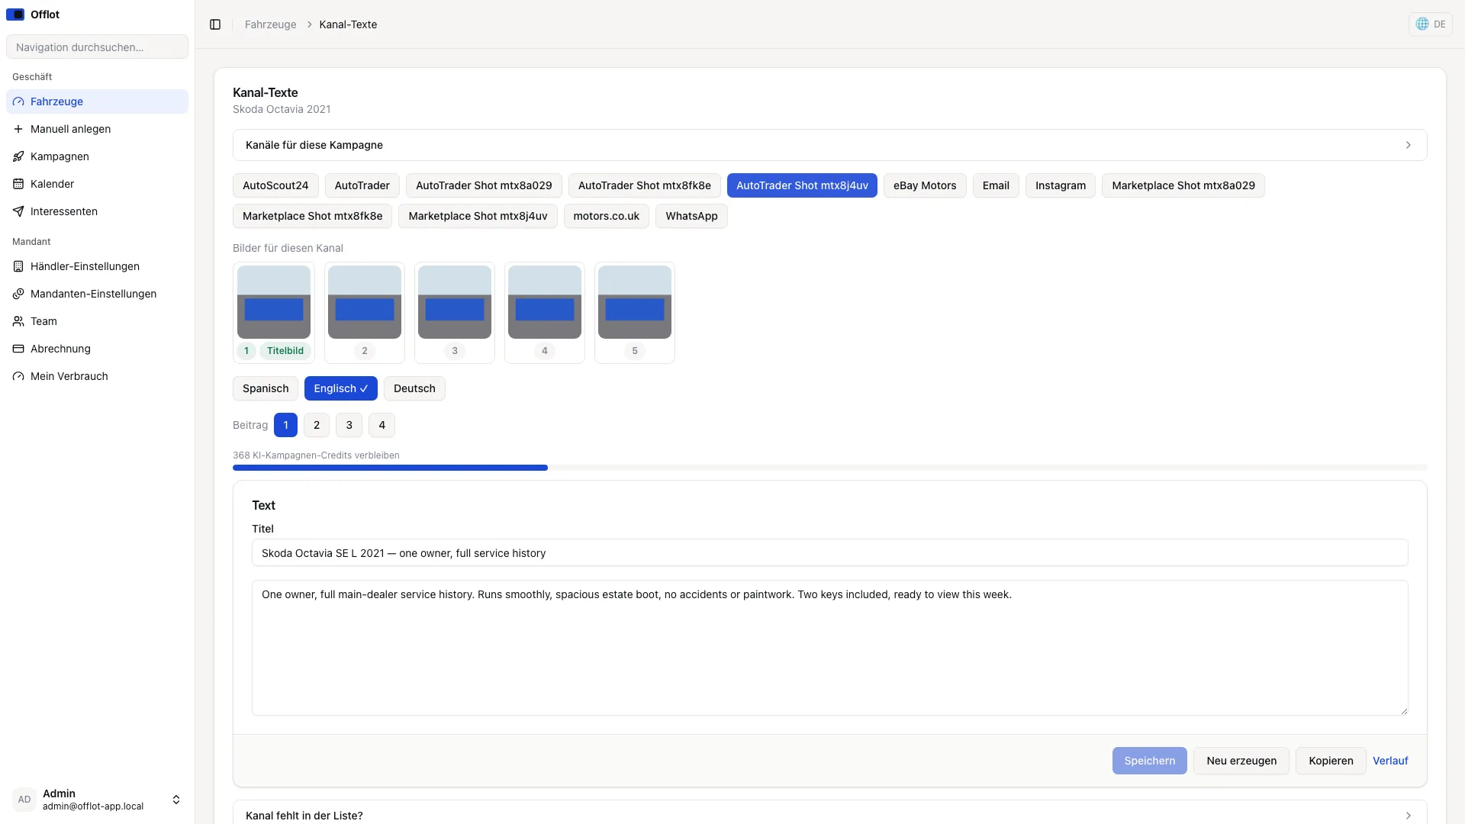Switch to the Email channel tab

point(996,185)
